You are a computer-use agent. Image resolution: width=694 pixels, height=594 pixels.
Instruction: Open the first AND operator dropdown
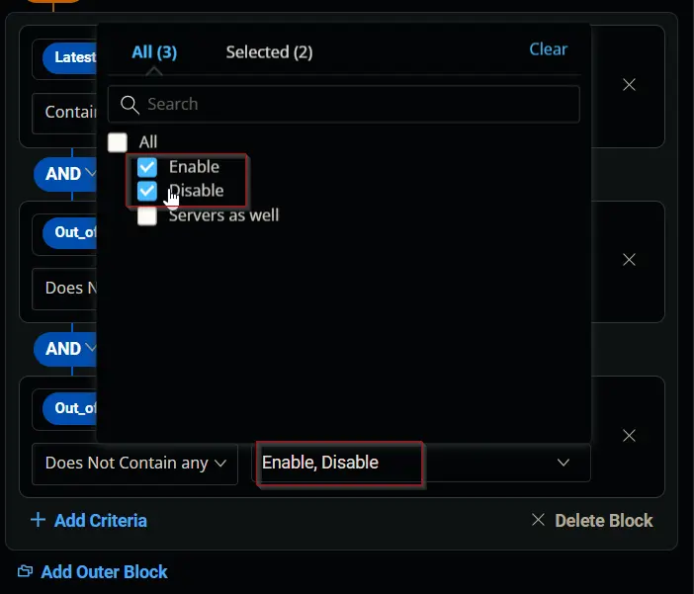[66, 174]
